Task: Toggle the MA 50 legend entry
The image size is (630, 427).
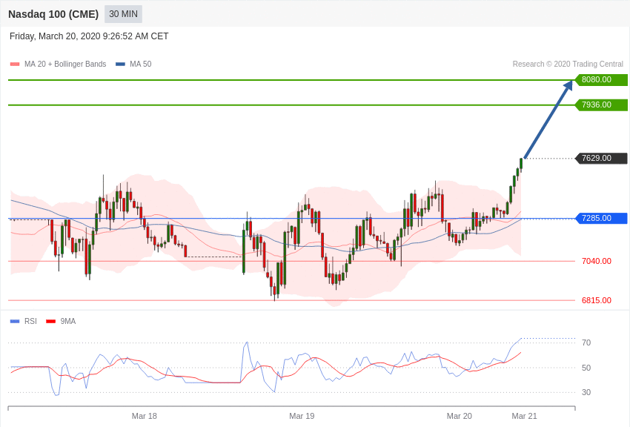Action: coord(133,64)
